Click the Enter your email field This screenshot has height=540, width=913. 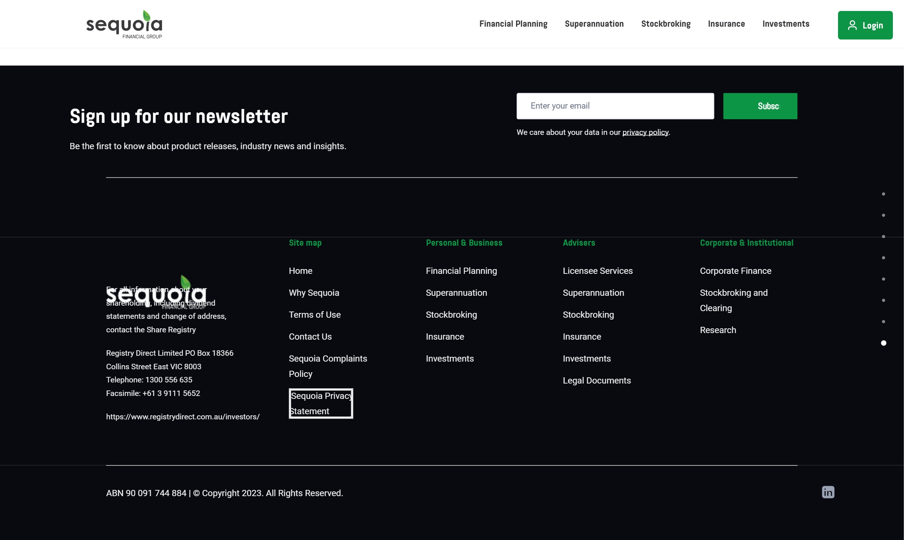click(x=615, y=106)
